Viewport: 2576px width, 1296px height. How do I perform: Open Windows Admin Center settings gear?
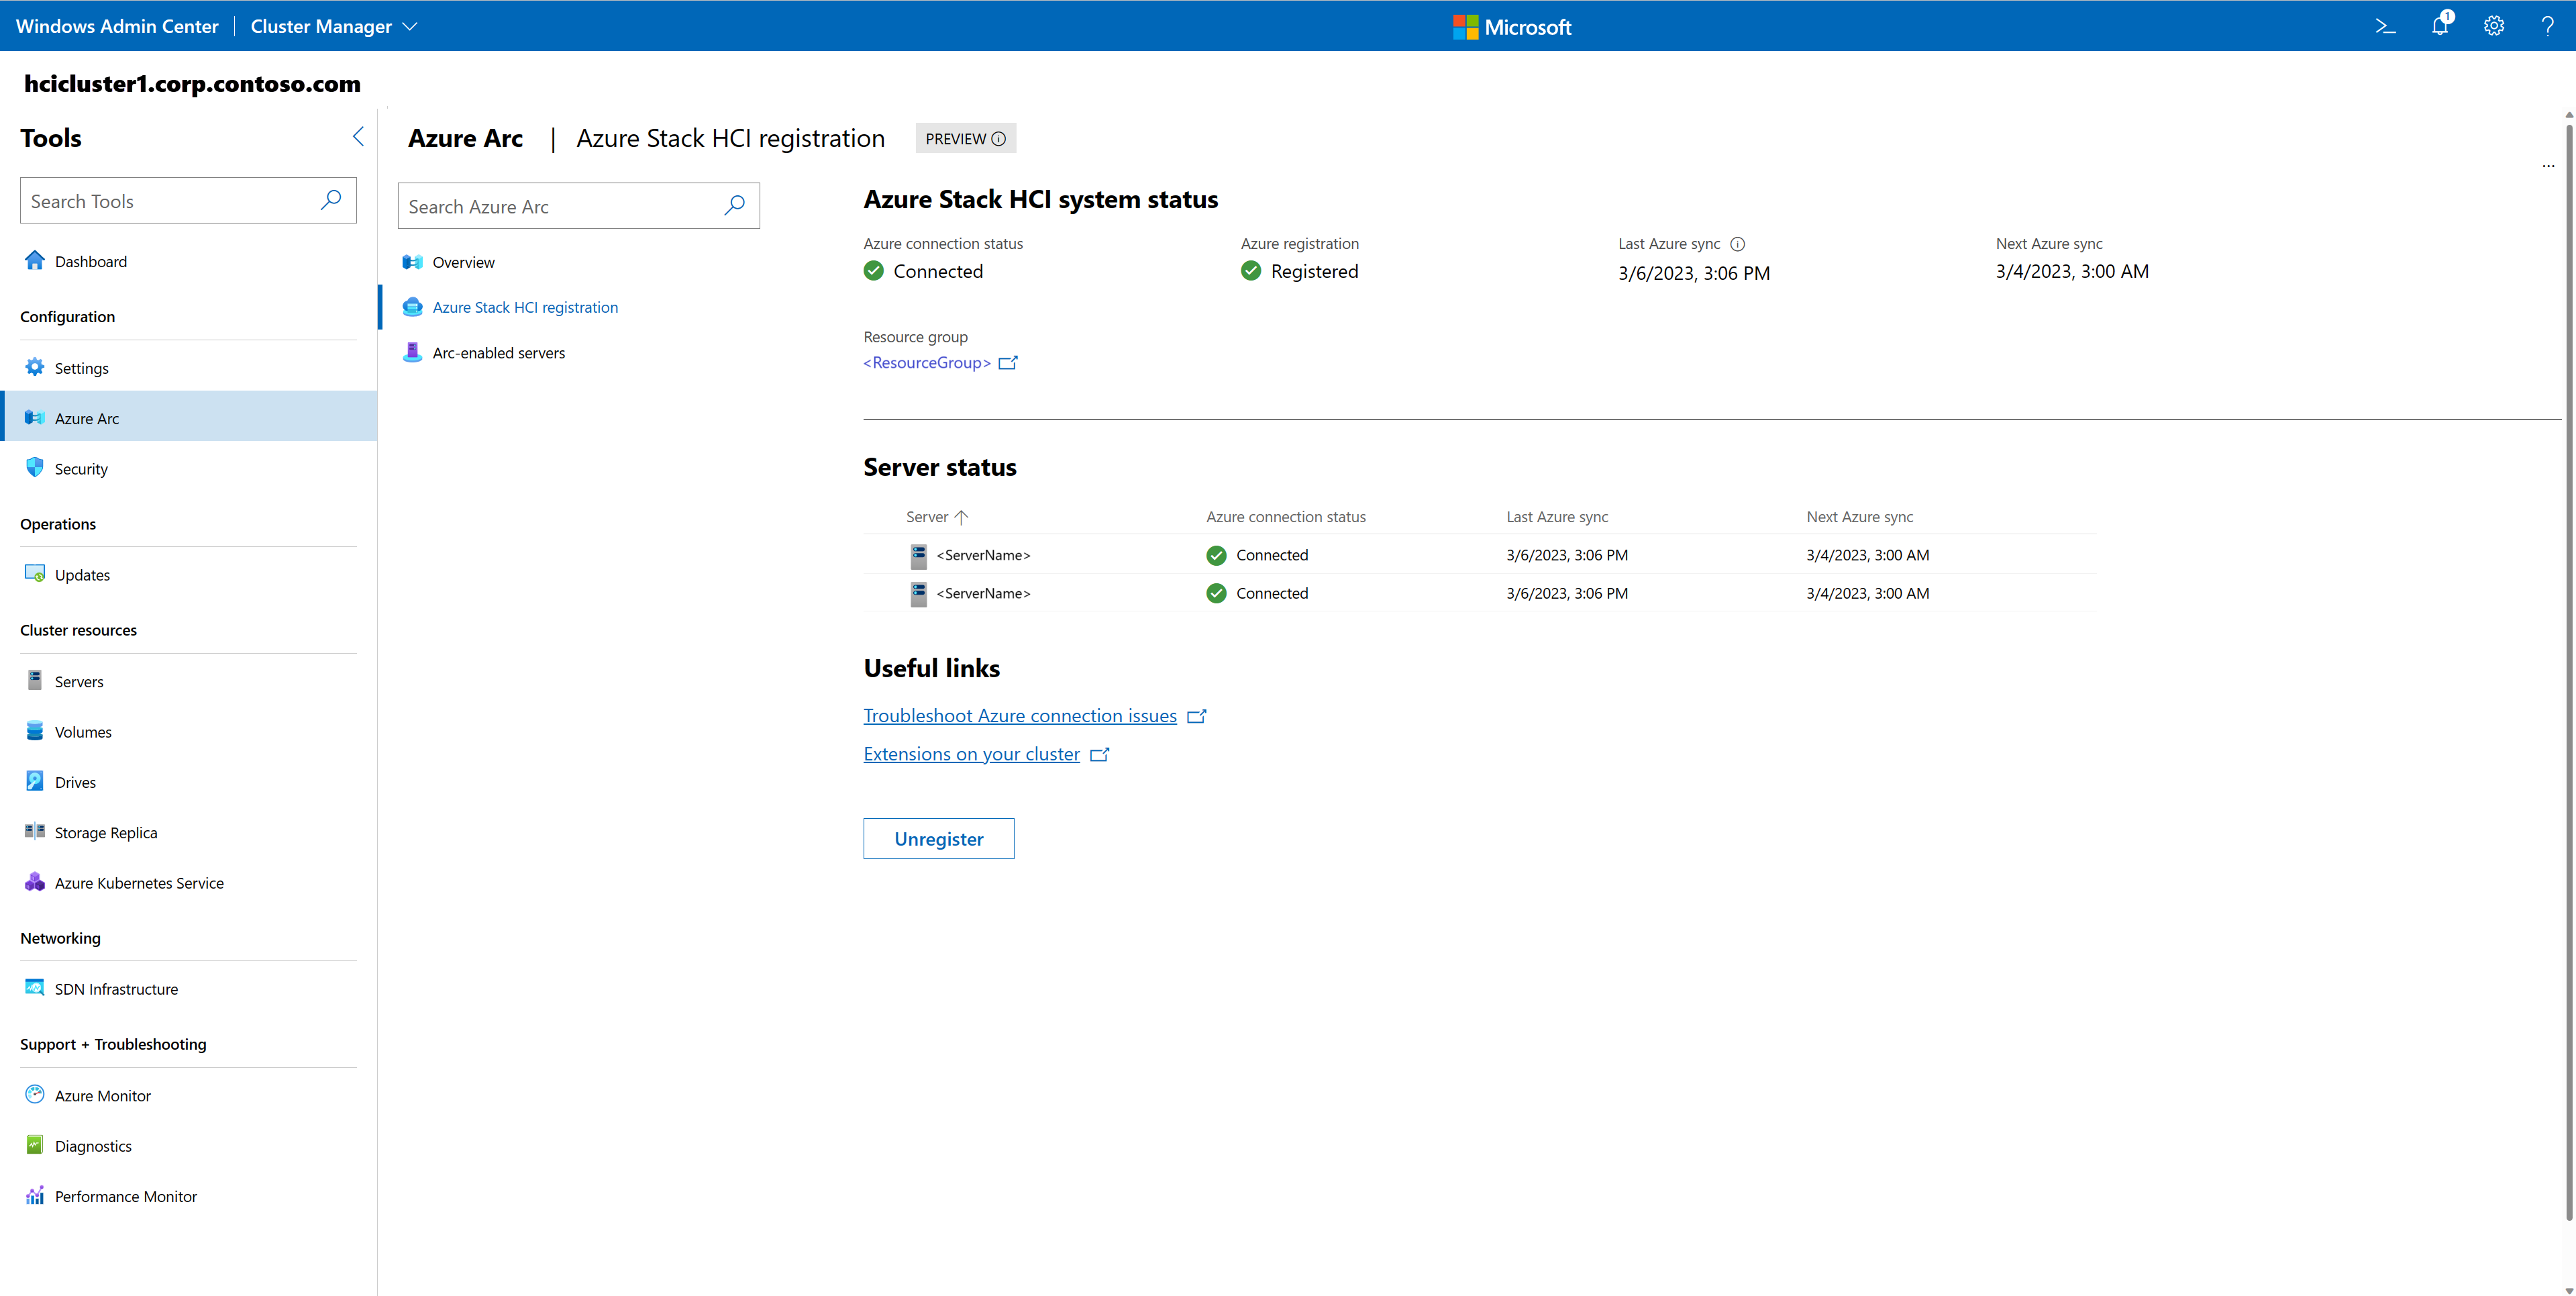coord(2493,26)
